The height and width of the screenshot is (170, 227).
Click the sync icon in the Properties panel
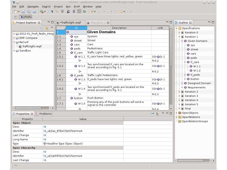(x=152, y=113)
